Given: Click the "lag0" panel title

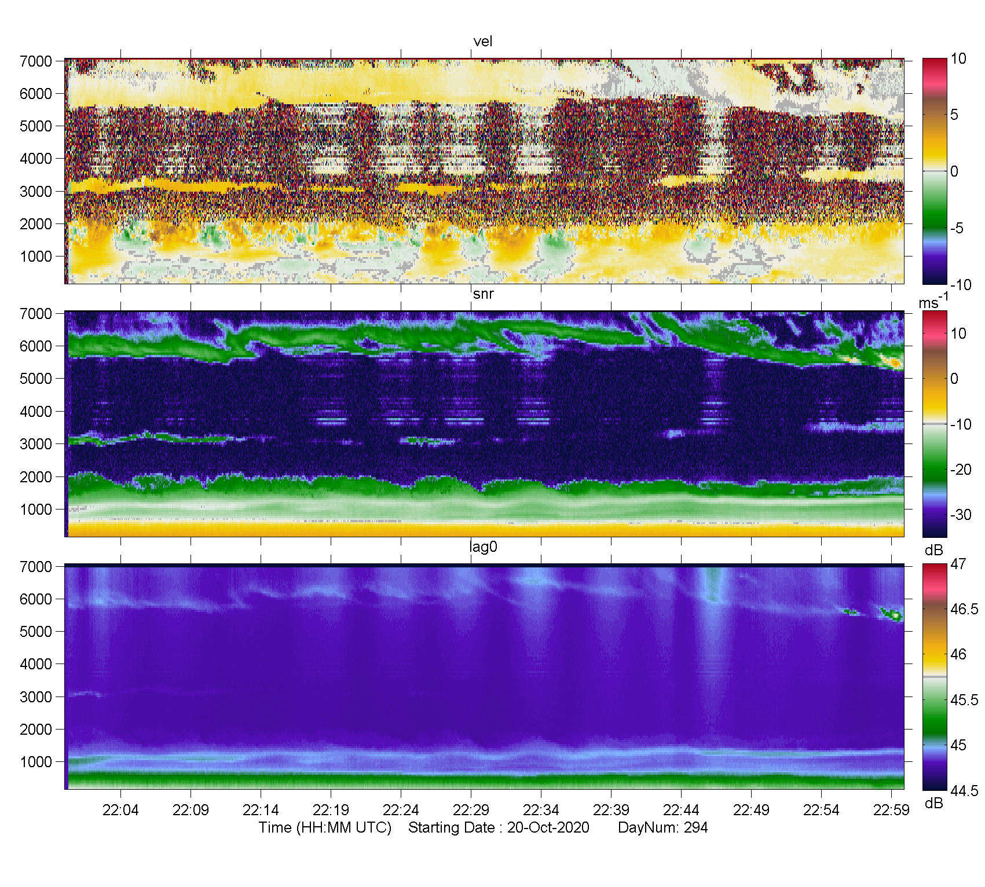Looking at the screenshot, I should coord(483,547).
